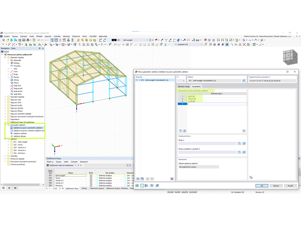301x225 pixels.
Task: Click the units/decimals icon at dialog bottom-left
Action: [137, 186]
